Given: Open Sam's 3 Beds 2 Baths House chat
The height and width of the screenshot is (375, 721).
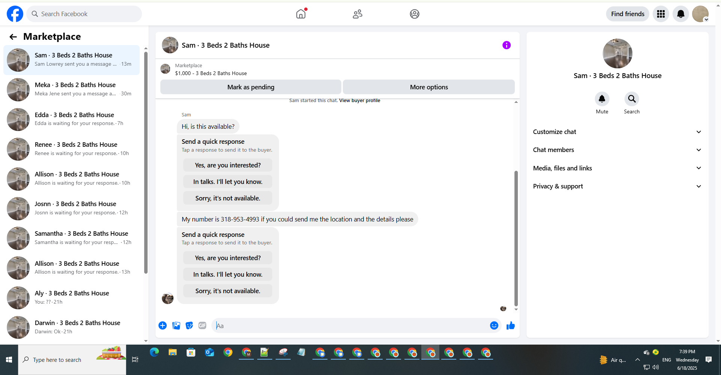Looking at the screenshot, I should (71, 60).
